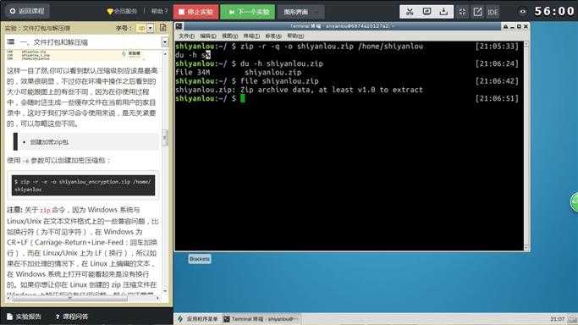Click the 返回课程 back button
Screen dimensions: 578x325
(x=27, y=11)
